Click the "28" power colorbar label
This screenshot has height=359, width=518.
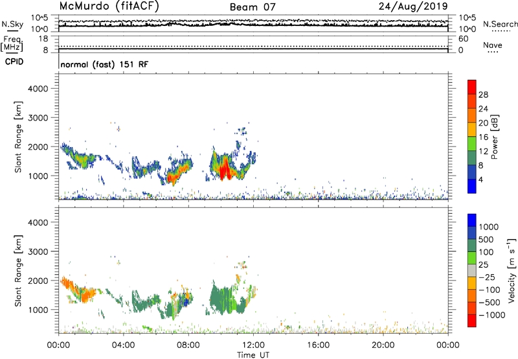483,95
